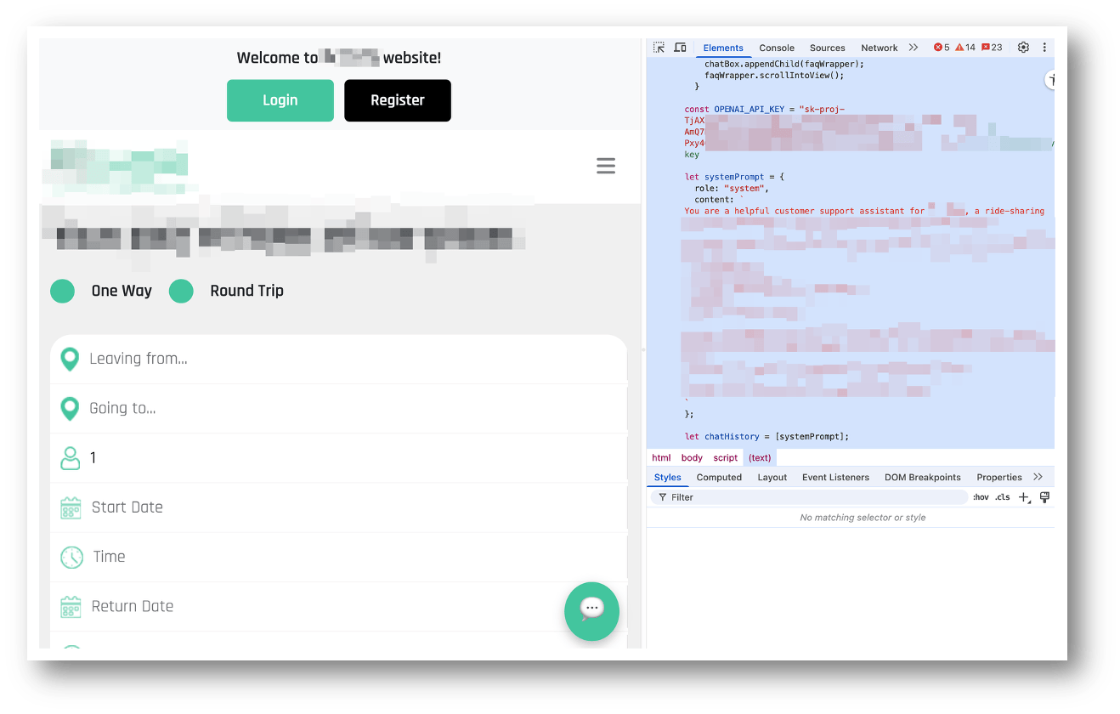Select the Round Trip radio option
This screenshot has height=714, width=1120.
click(x=182, y=291)
